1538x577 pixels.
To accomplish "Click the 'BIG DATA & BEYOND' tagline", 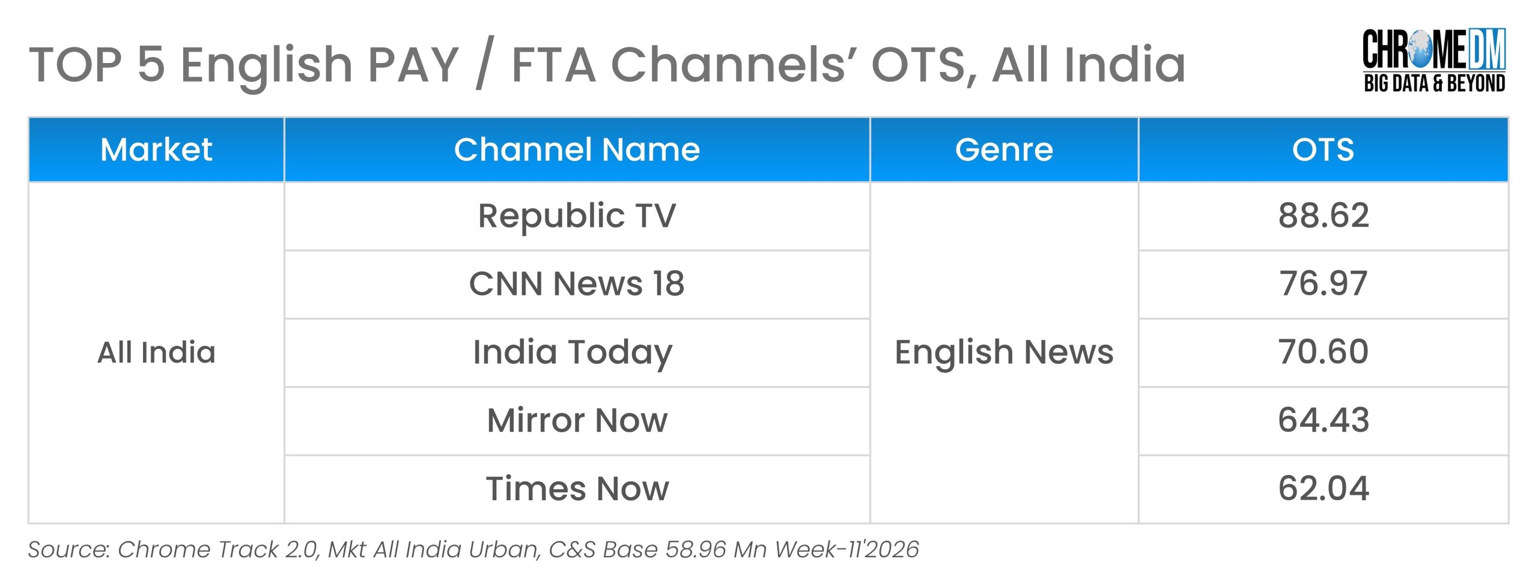I will pyautogui.click(x=1434, y=83).
